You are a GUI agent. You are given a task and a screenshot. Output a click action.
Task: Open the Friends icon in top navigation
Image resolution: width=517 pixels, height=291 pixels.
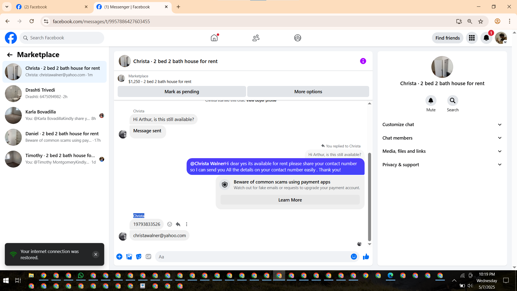(x=256, y=38)
